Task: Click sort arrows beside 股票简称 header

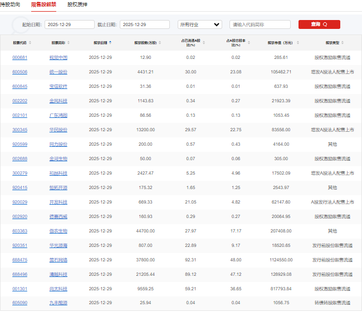Action: [x=69, y=42]
